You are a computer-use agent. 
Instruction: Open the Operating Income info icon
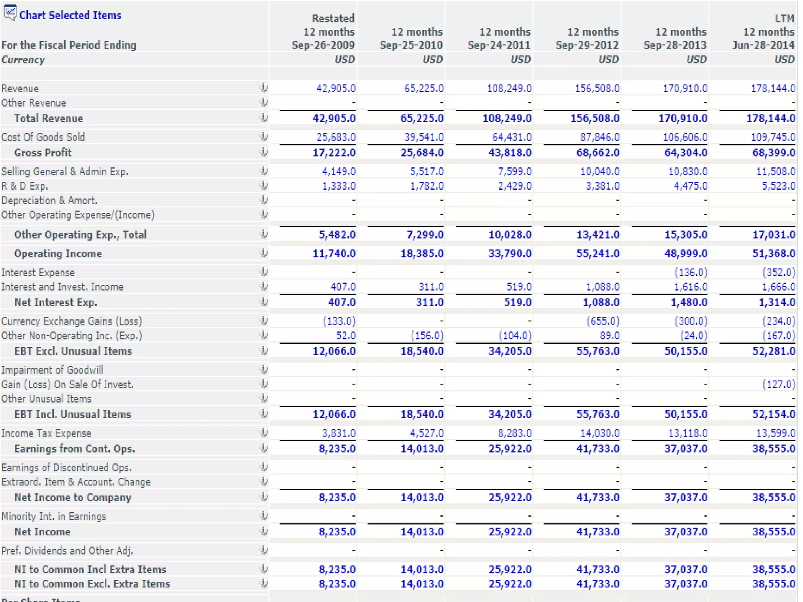(264, 253)
